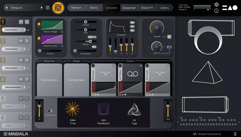Open the Vibrato OFF dropdown
The image size is (241, 137).
tap(92, 37)
